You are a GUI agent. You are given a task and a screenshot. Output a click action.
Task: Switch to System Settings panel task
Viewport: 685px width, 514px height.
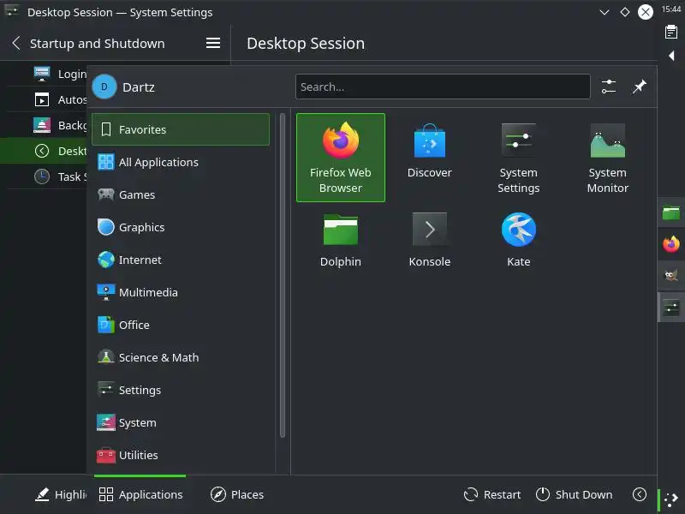671,307
